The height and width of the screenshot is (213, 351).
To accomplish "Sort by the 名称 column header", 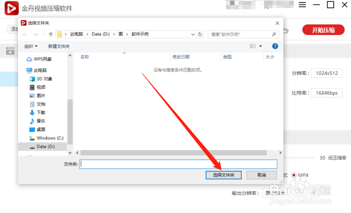I will pos(85,57).
